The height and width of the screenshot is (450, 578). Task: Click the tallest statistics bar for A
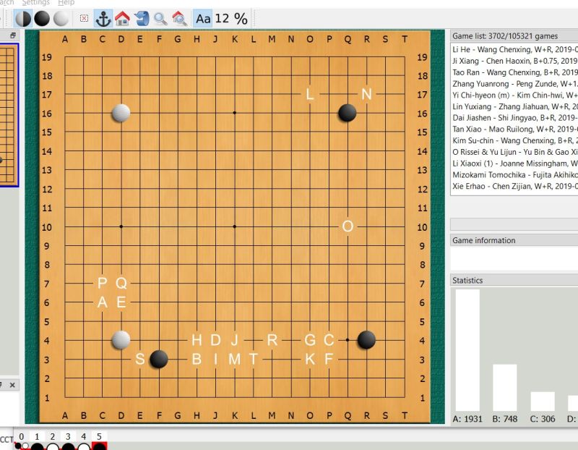pyautogui.click(x=467, y=350)
